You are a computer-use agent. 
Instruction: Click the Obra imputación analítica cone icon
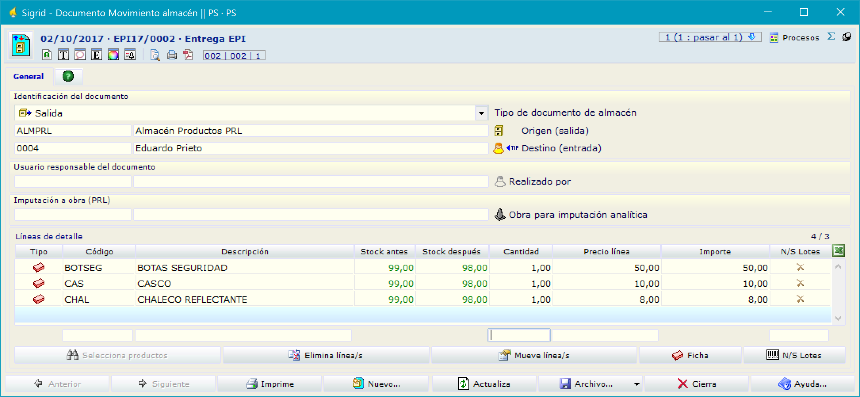[500, 215]
